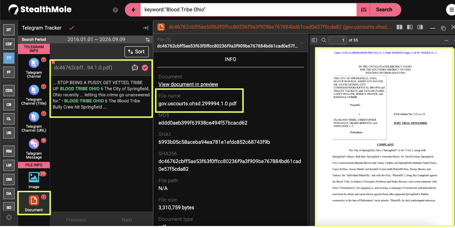Open search filter settings sliders icon
Viewport: 455px width, 228px height.
click(364, 10)
